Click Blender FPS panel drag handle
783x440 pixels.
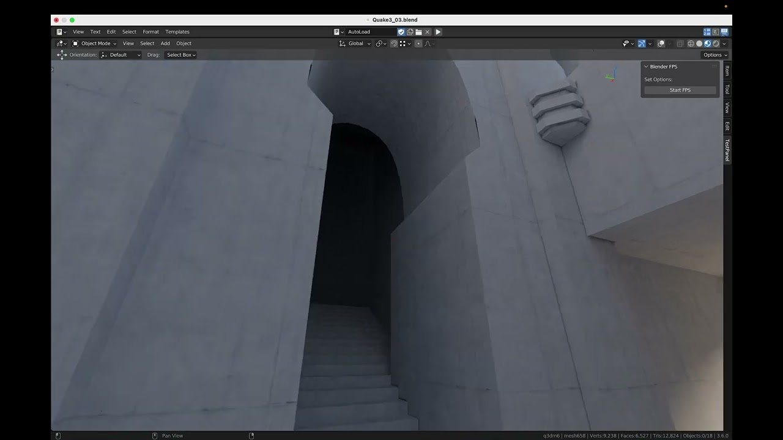(714, 67)
